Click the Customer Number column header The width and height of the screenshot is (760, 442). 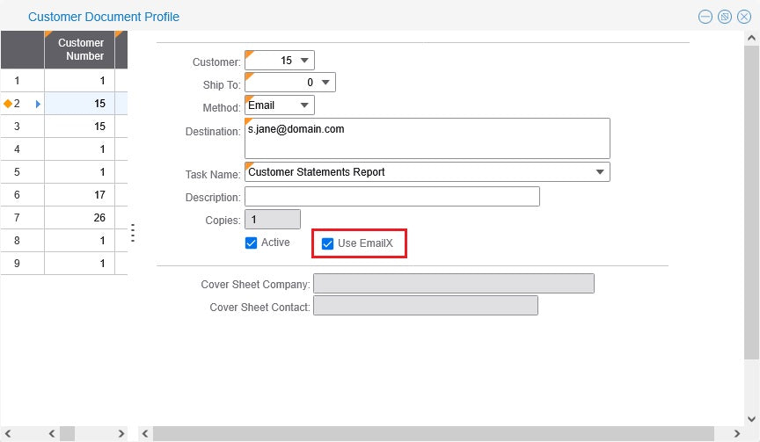point(80,49)
